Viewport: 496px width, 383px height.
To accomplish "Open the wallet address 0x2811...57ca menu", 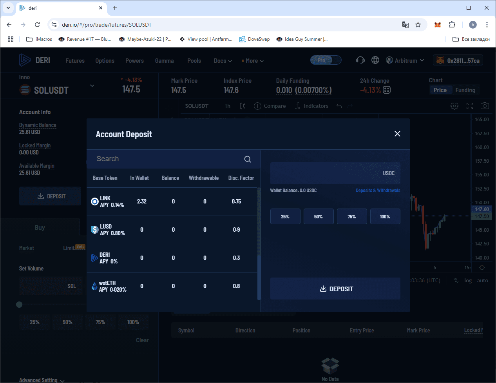I will click(x=458, y=60).
